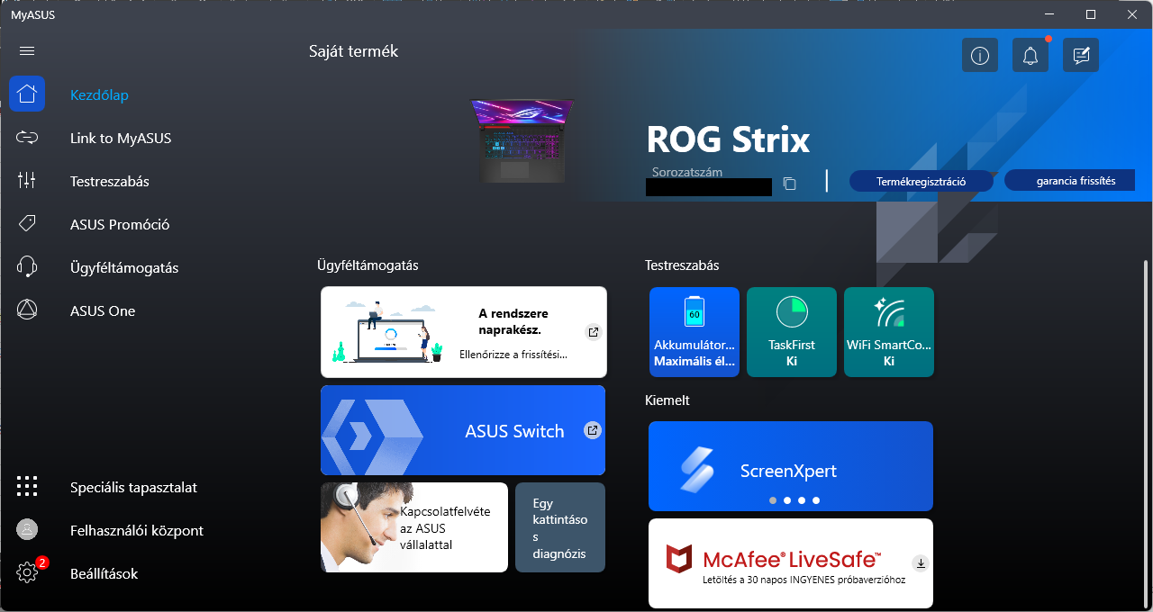Select Ügyféltámogatás in the sidebar
Viewport: 1153px width, 612px height.
point(124,267)
